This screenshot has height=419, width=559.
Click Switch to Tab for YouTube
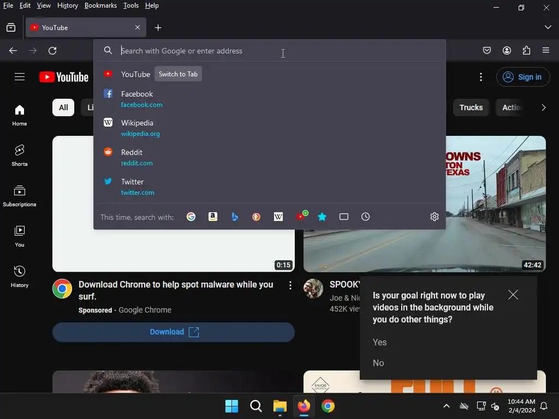coord(178,74)
